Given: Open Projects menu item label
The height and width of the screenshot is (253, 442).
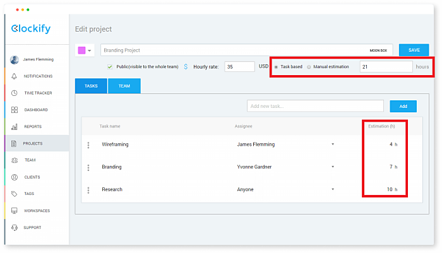Looking at the screenshot, I should (x=33, y=144).
